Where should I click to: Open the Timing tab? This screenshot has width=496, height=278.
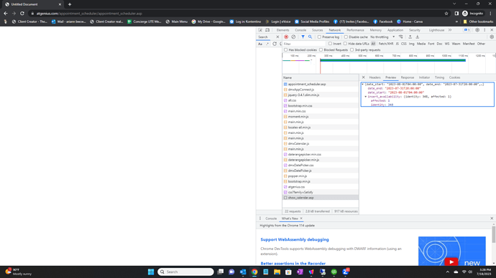(439, 77)
